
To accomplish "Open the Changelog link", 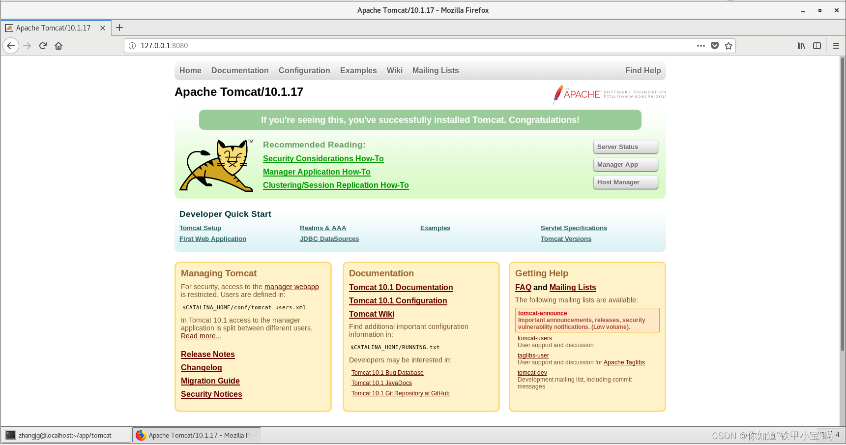I will coord(201,367).
